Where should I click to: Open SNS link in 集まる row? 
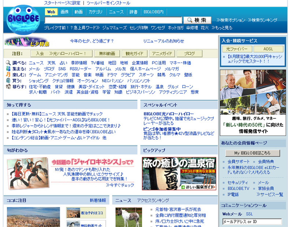(x=62, y=69)
